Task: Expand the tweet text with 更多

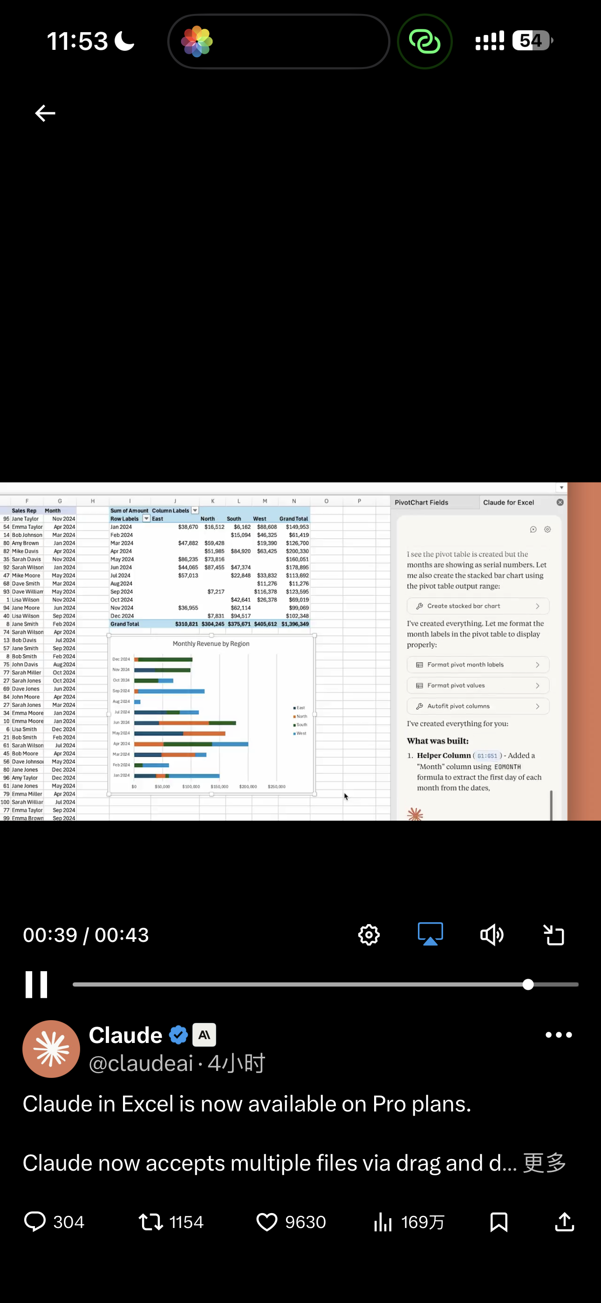Action: click(544, 1163)
